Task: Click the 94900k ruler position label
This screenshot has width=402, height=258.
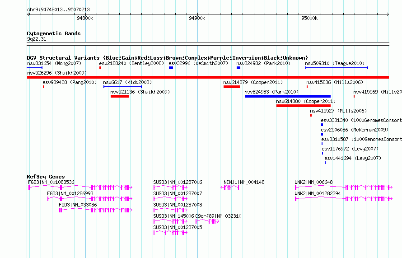Action: point(197,18)
